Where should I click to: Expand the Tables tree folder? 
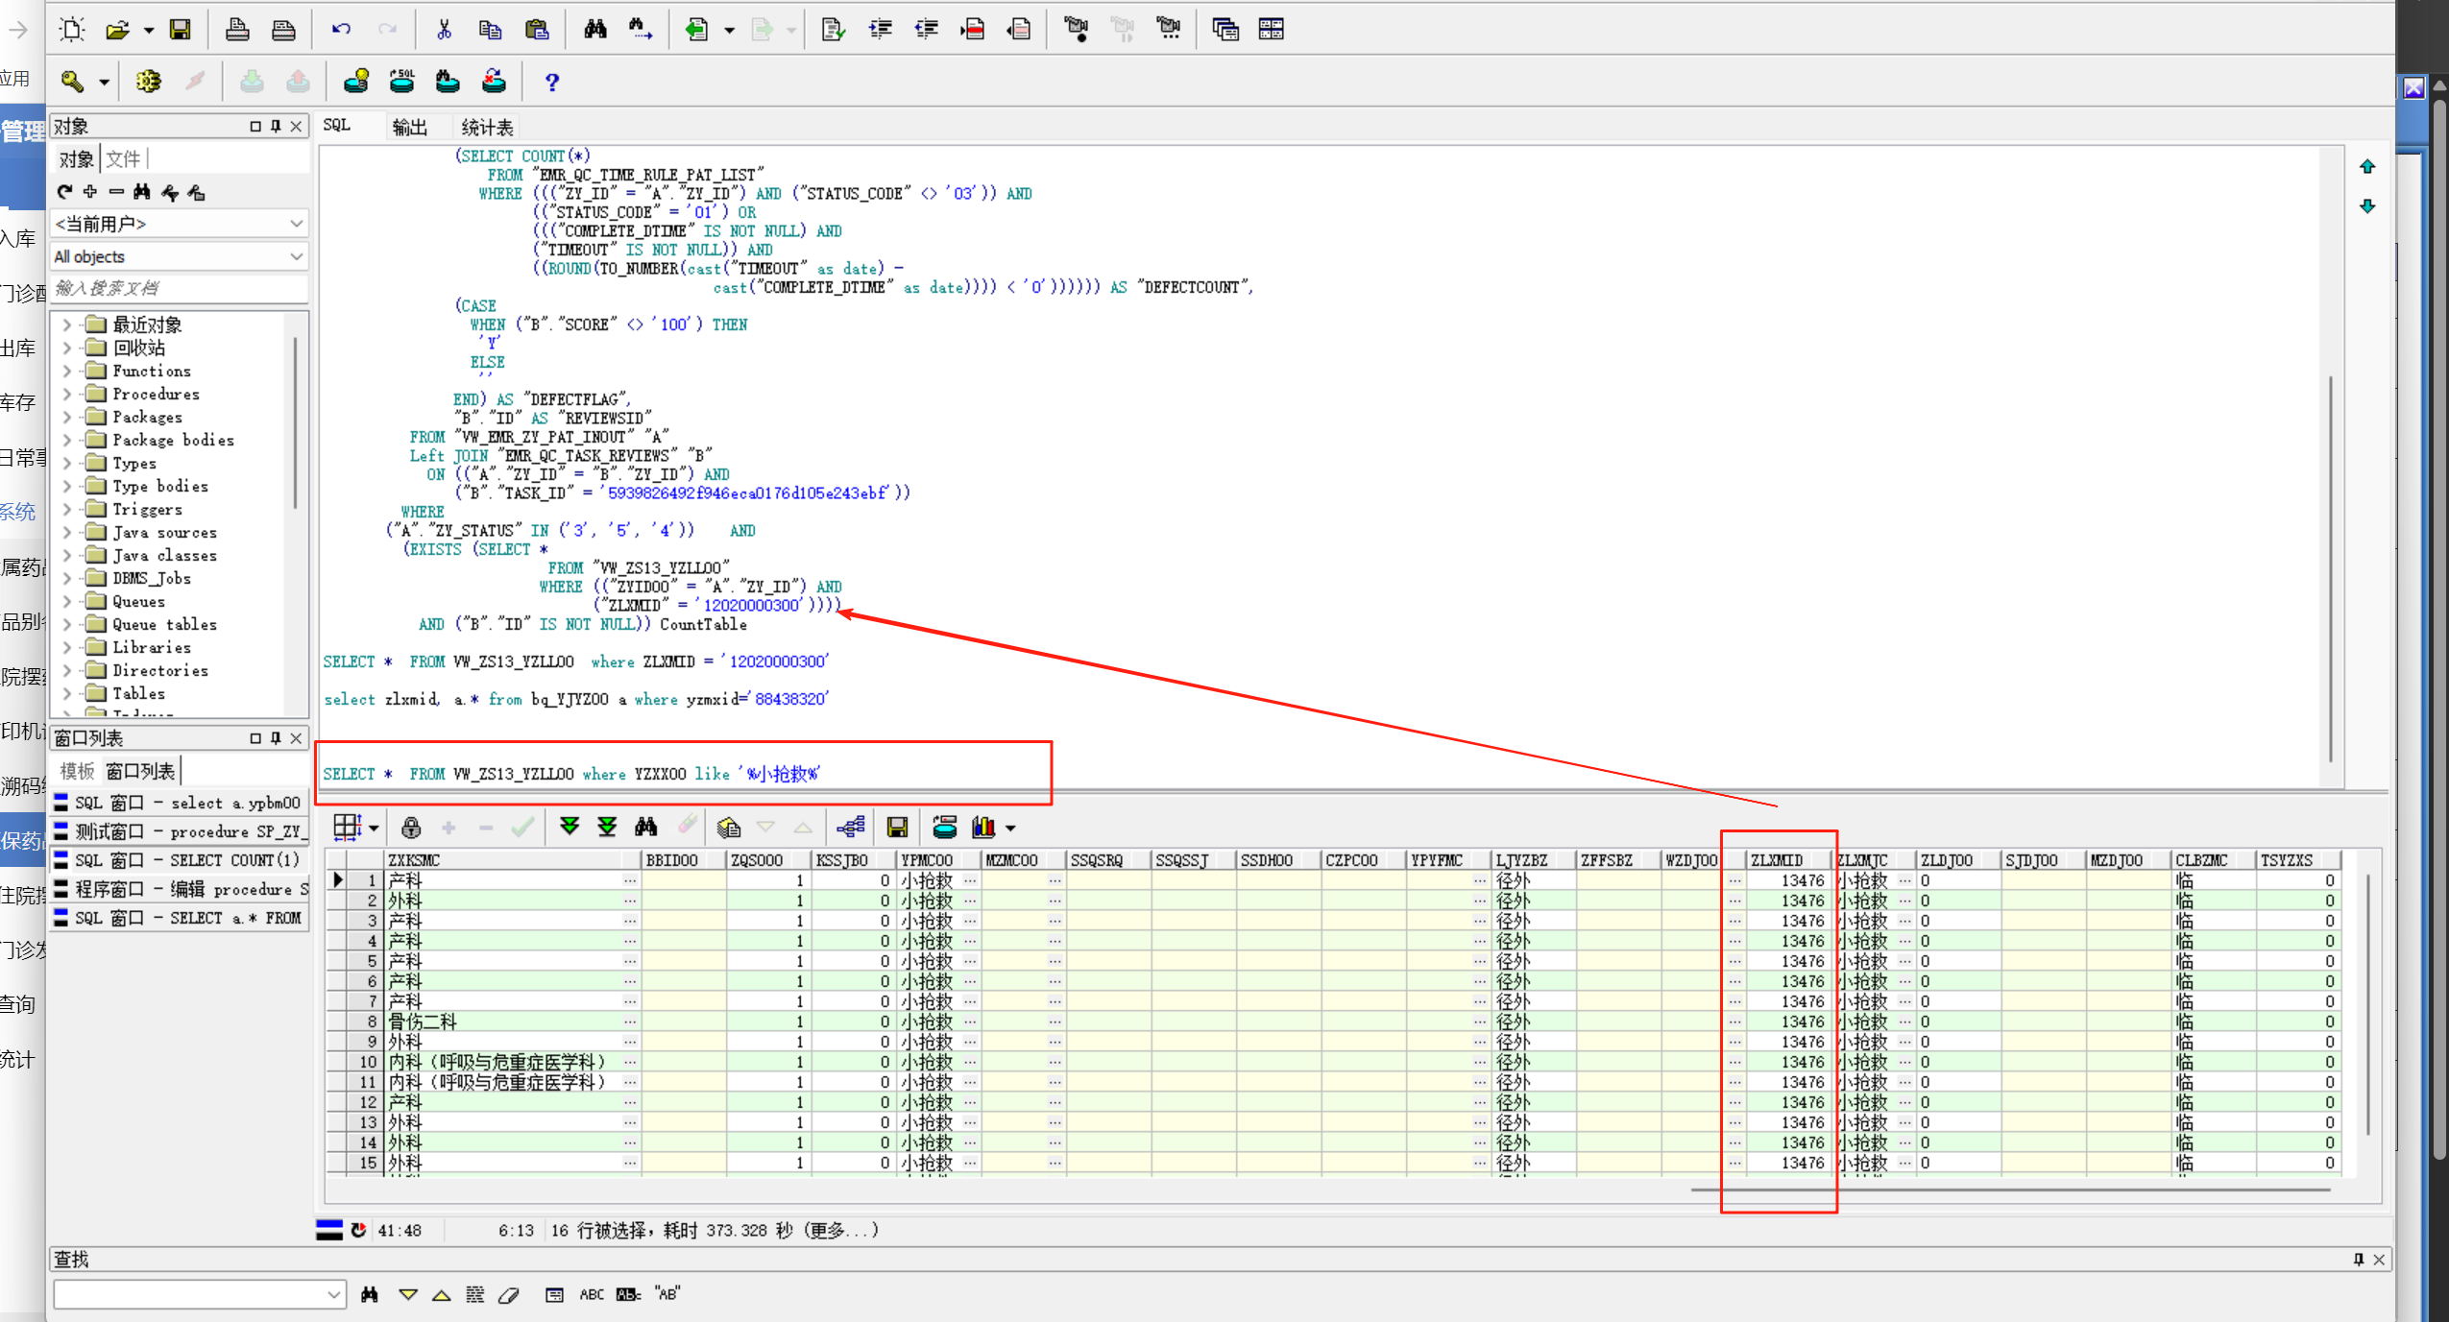(66, 693)
